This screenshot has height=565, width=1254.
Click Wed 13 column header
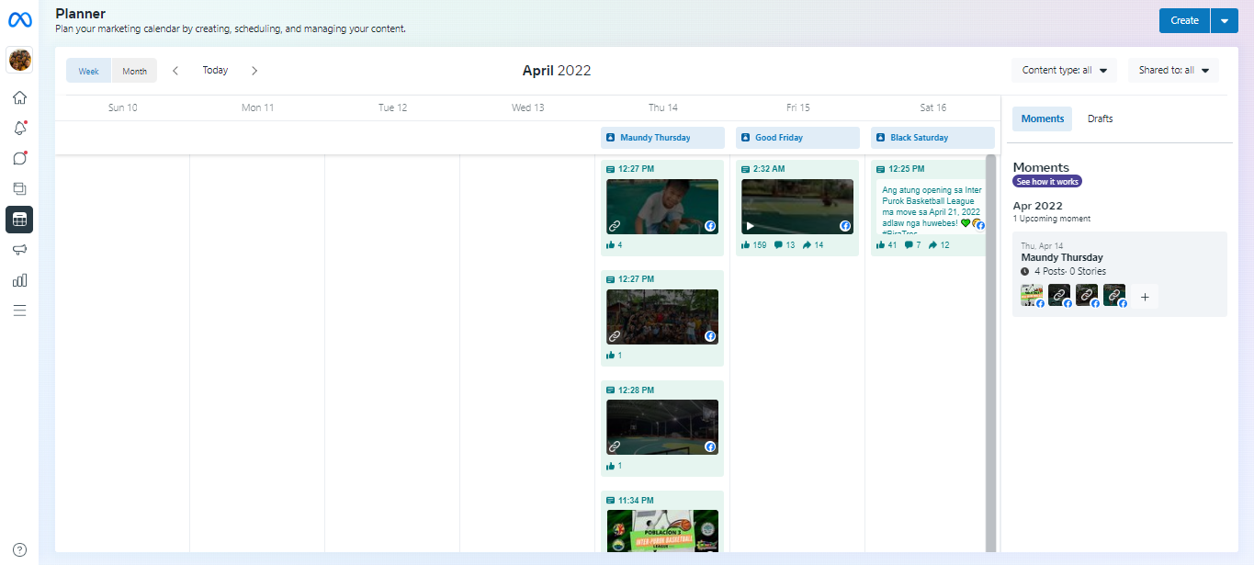pyautogui.click(x=527, y=108)
